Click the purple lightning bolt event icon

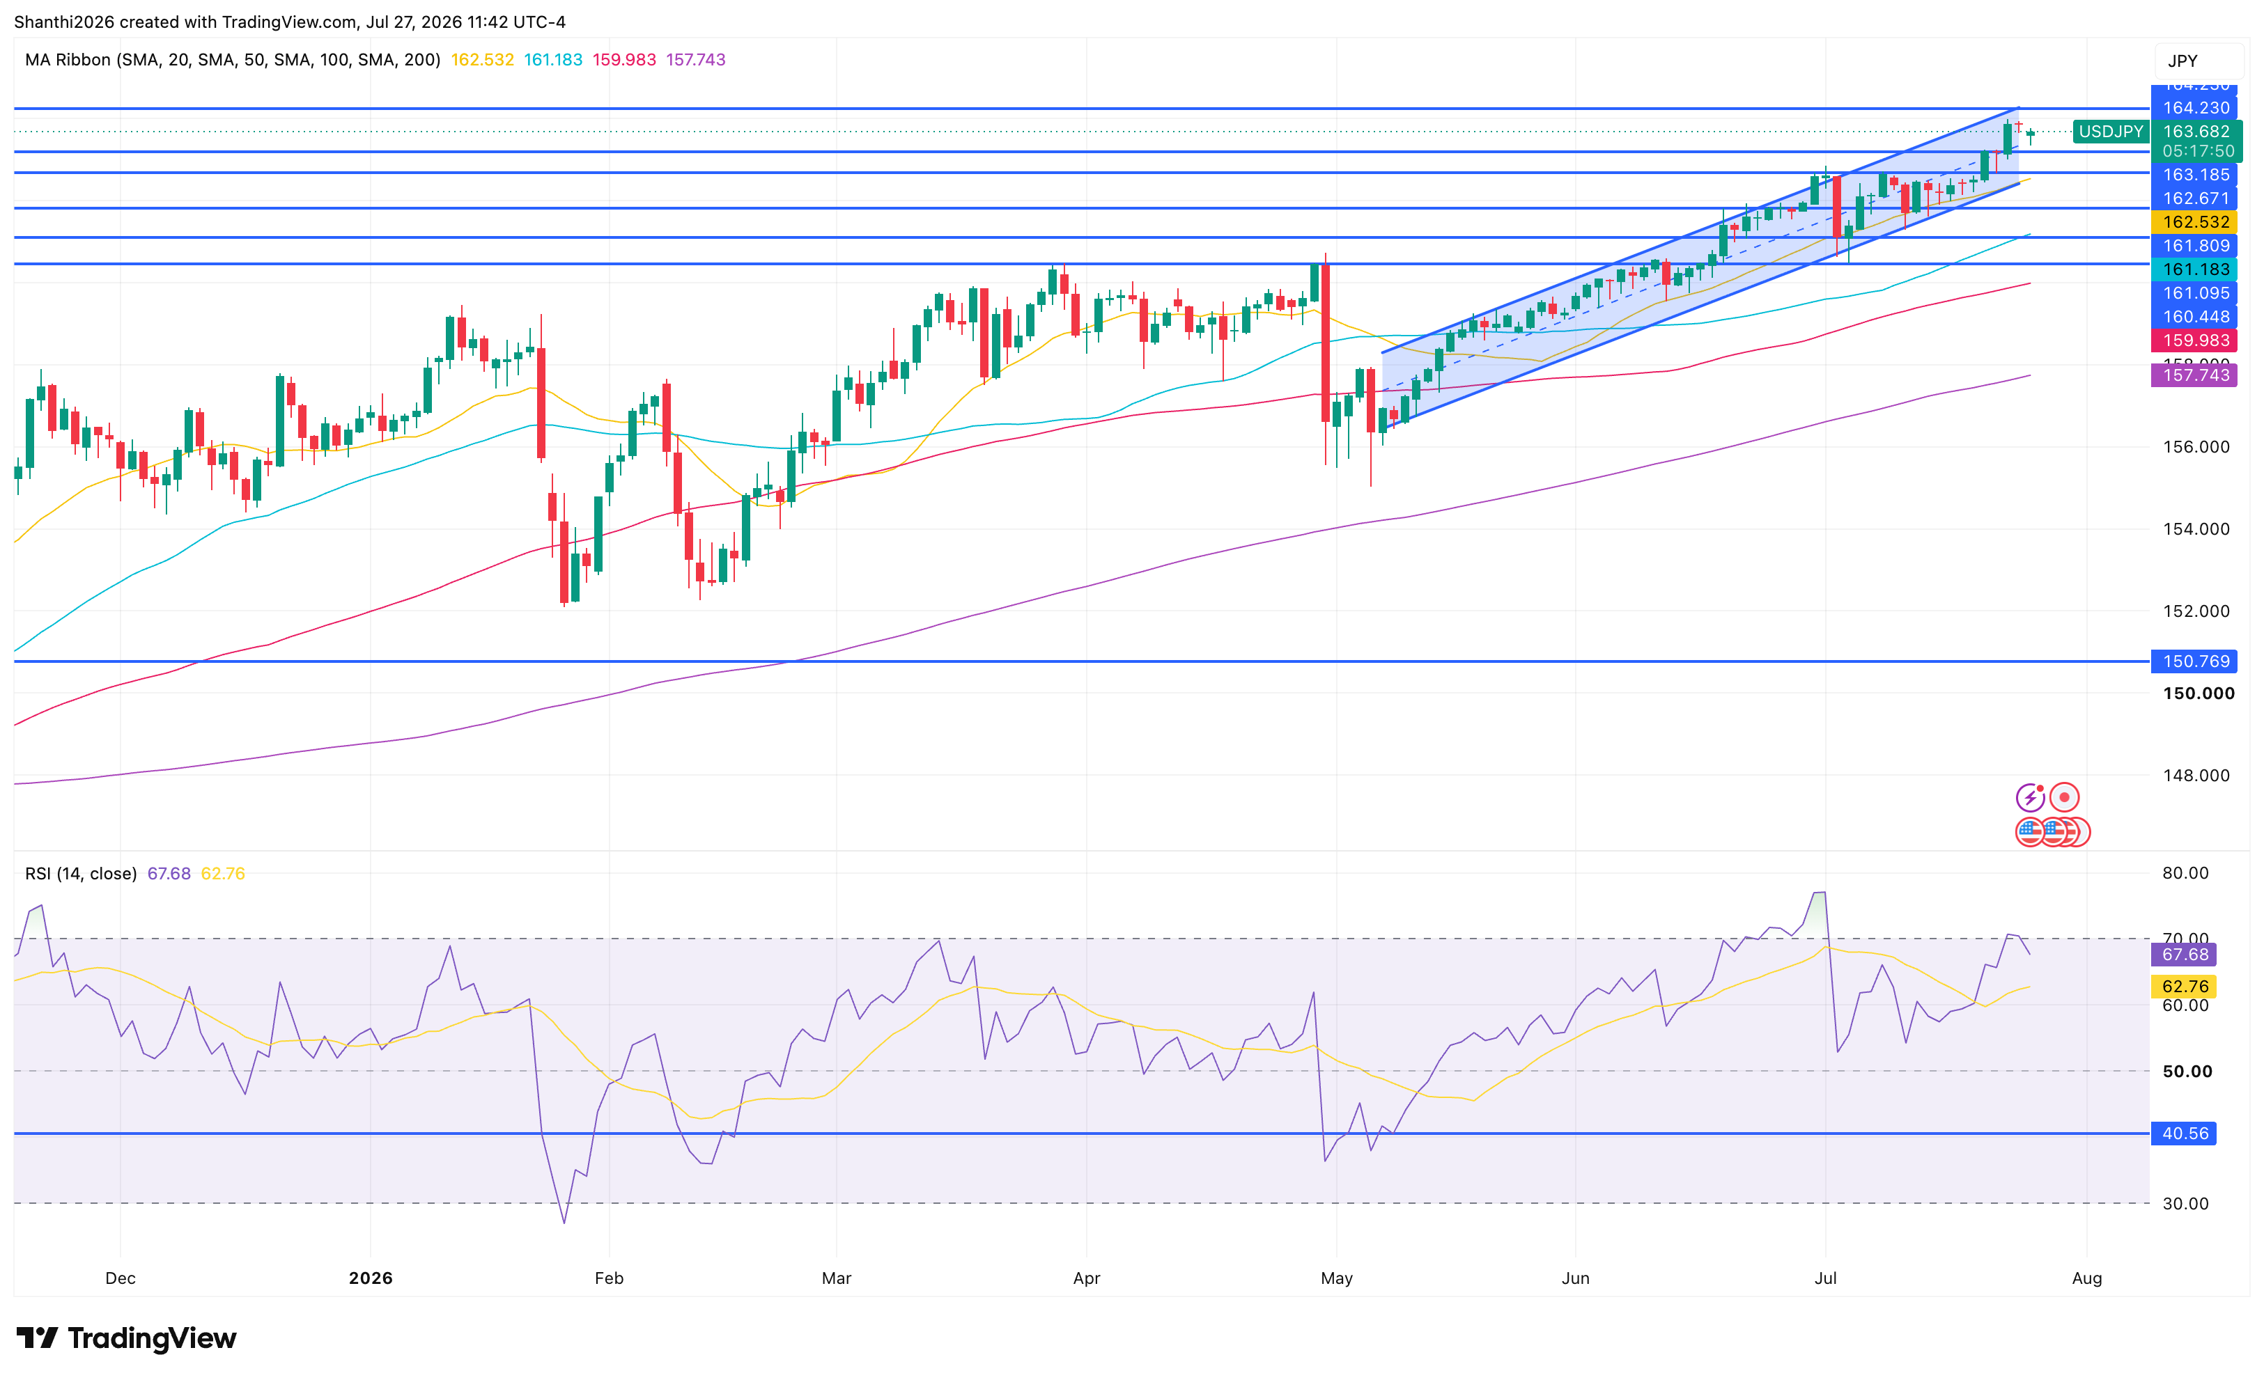pos(2030,797)
